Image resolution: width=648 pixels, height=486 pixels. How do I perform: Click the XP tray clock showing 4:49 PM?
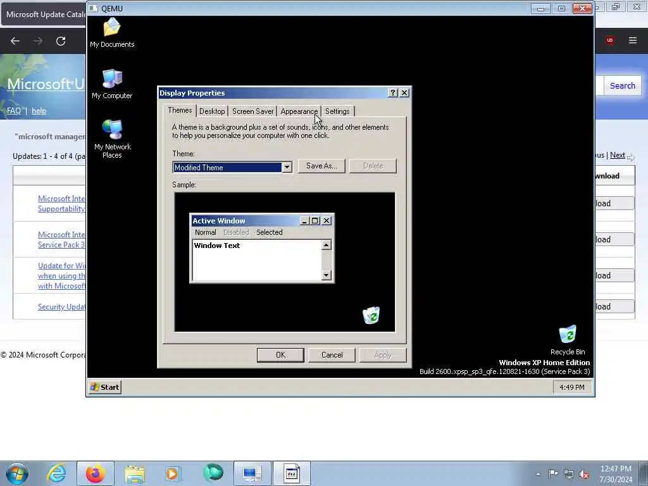coord(572,387)
